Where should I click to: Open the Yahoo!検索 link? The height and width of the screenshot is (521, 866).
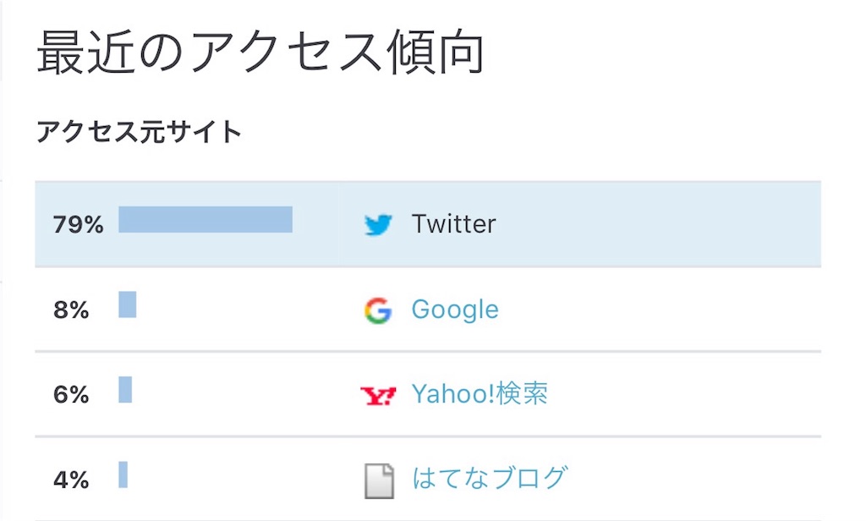(480, 394)
